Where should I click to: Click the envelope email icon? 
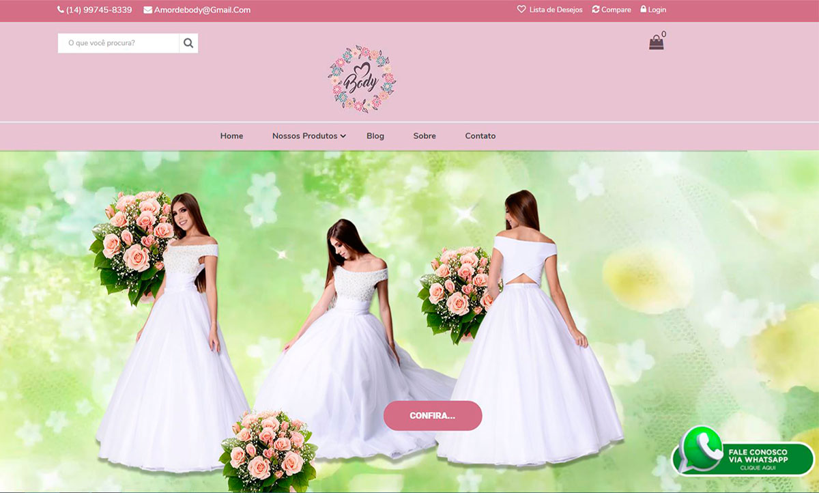click(x=147, y=10)
